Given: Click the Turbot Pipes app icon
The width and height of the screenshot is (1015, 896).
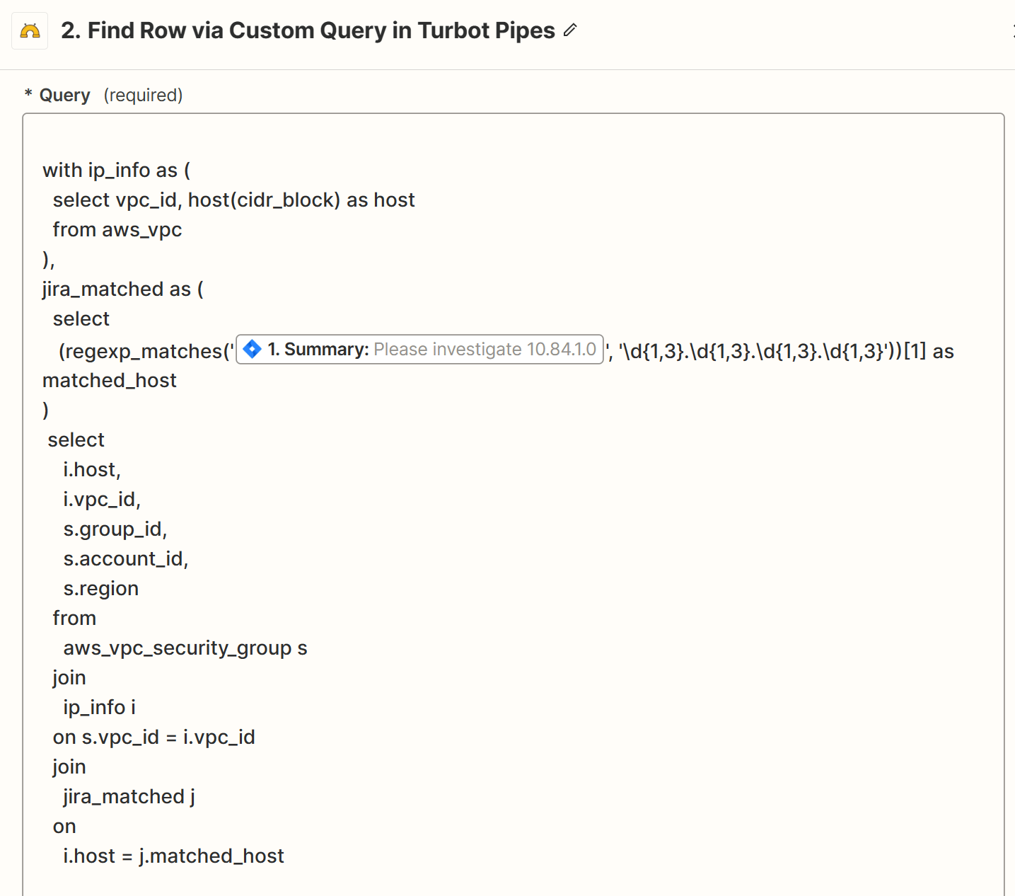Looking at the screenshot, I should tap(30, 30).
